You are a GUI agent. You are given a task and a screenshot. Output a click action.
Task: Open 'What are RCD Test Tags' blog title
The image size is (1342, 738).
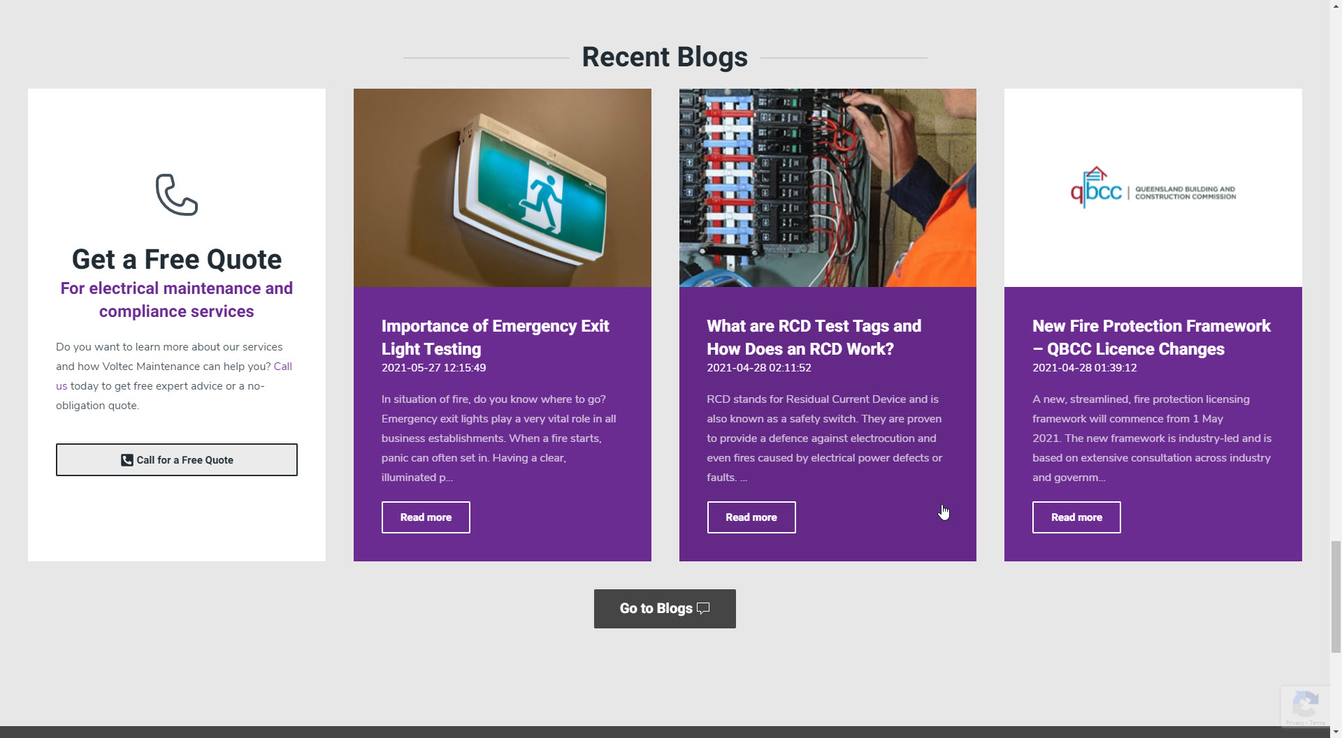814,337
